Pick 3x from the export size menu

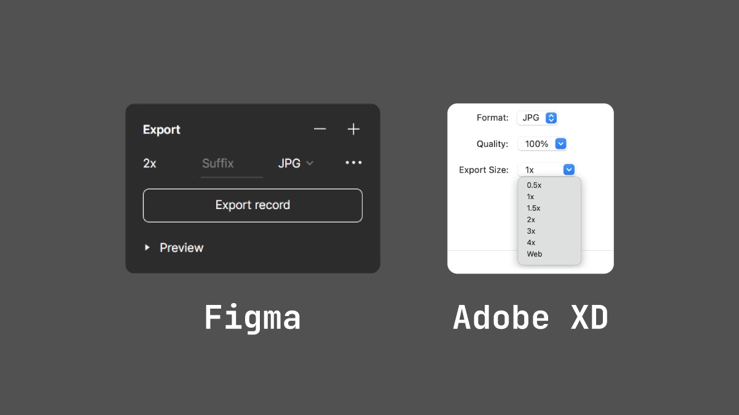(x=531, y=231)
